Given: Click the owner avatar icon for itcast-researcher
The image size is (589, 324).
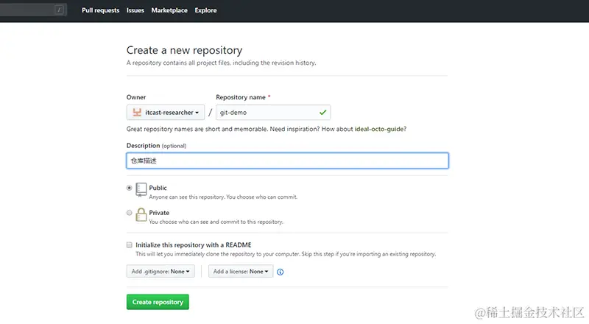Looking at the screenshot, I should [x=137, y=112].
